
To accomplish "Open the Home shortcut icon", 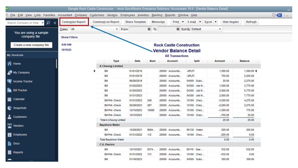I will click(x=10, y=64).
